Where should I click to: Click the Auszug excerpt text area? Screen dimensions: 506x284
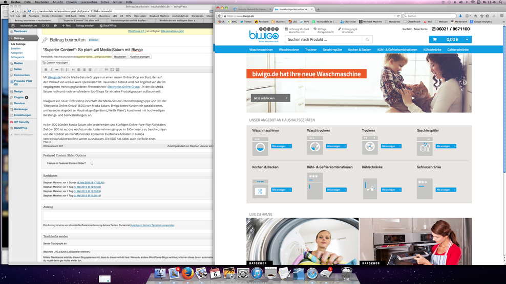128,216
